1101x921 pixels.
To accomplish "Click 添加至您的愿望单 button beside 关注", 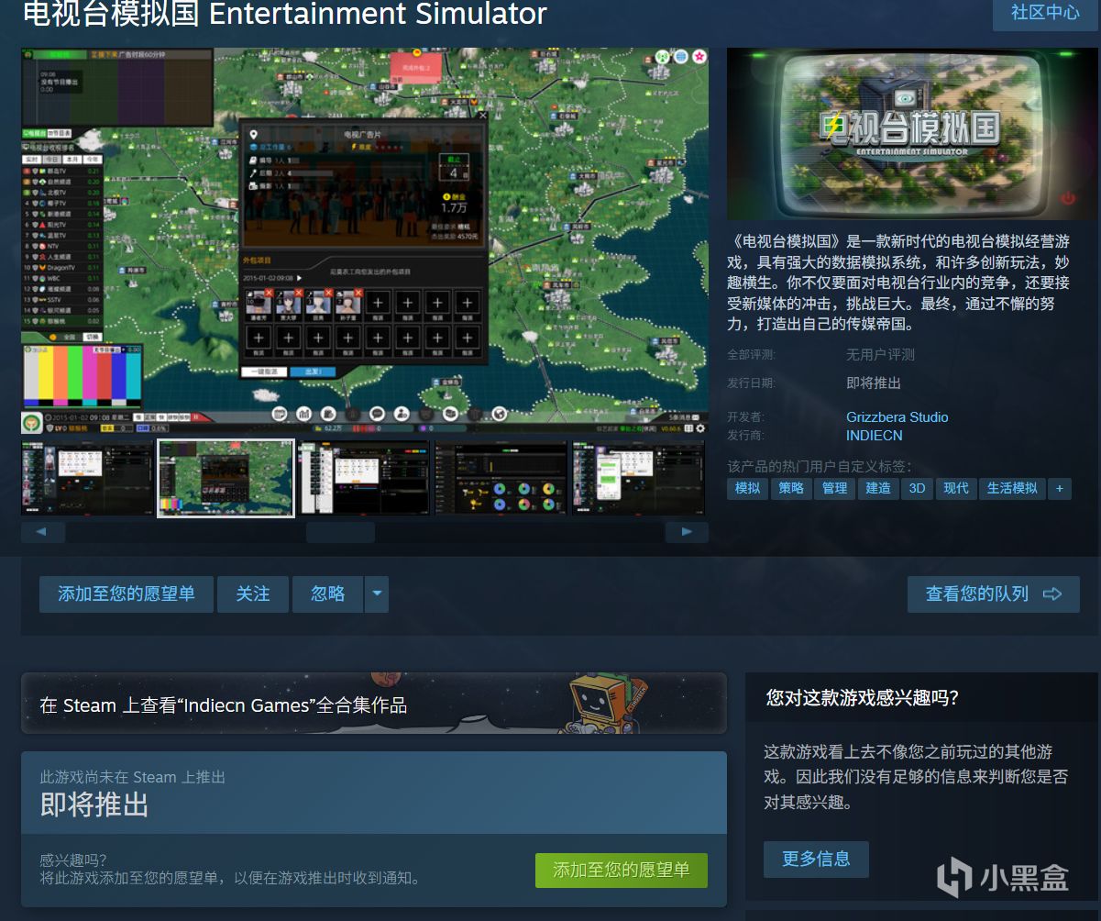I will point(127,594).
